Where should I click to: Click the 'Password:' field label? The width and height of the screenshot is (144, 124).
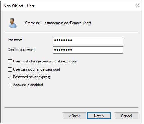pyautogui.click(x=16, y=40)
